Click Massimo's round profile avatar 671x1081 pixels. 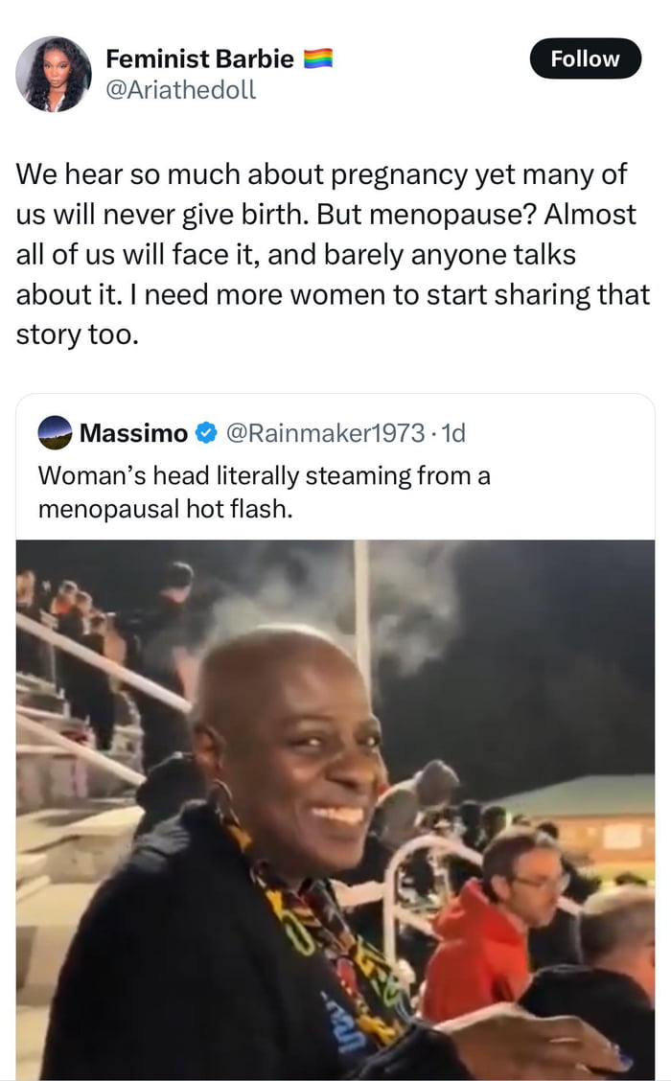click(x=55, y=433)
